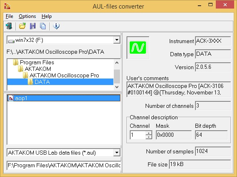Open the File menu

(x=9, y=16)
